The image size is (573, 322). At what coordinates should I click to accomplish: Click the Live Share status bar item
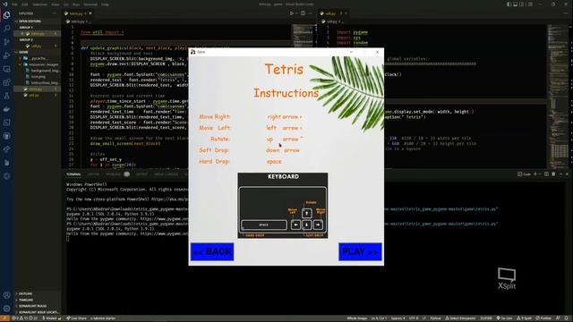pos(77,318)
